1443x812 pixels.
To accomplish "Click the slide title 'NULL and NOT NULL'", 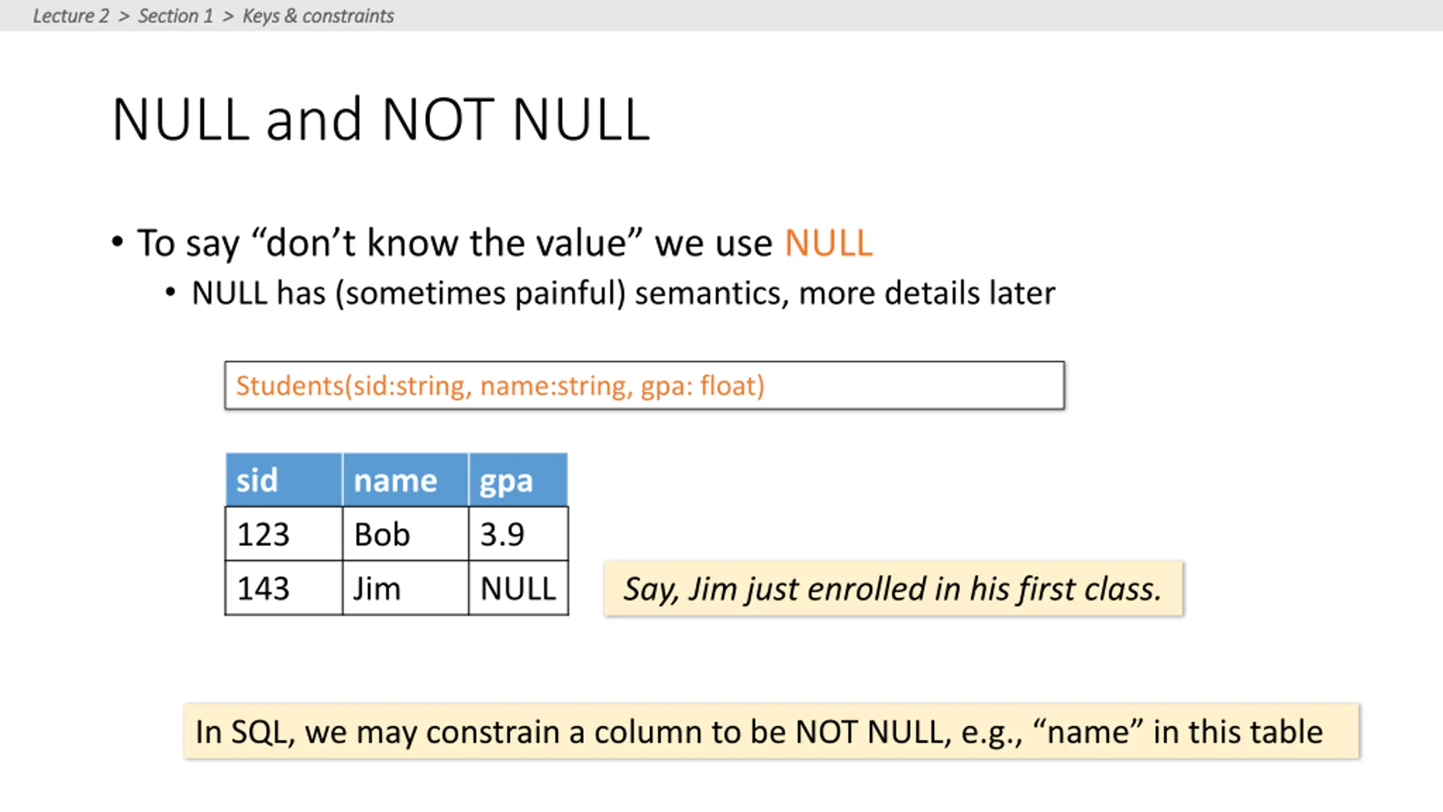I will [x=381, y=119].
